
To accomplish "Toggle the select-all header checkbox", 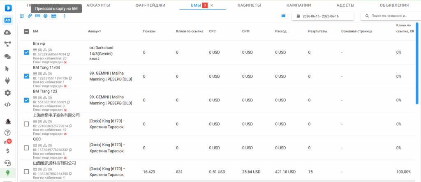I will tap(26, 31).
